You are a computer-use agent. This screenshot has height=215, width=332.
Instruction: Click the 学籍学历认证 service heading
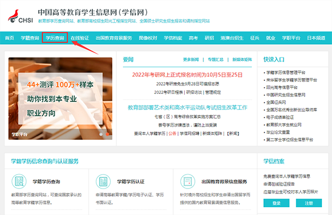tap(131, 182)
